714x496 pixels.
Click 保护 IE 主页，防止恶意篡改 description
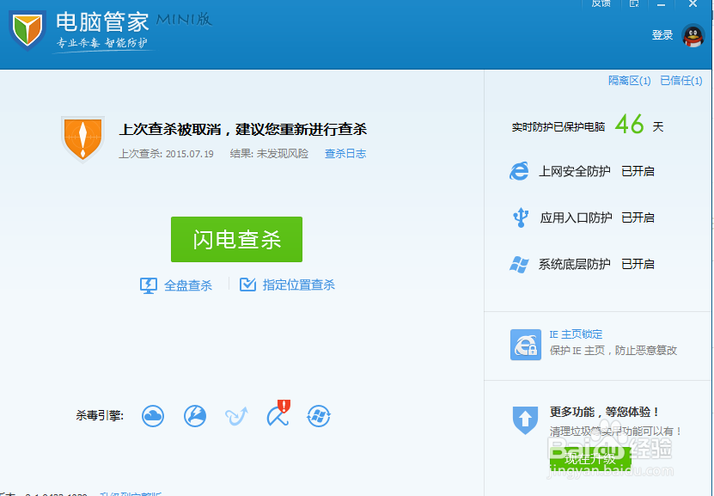point(613,350)
